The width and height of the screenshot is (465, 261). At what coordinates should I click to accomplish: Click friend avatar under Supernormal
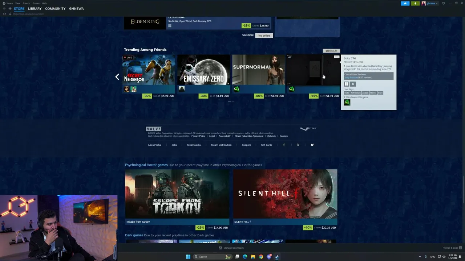[x=236, y=89]
